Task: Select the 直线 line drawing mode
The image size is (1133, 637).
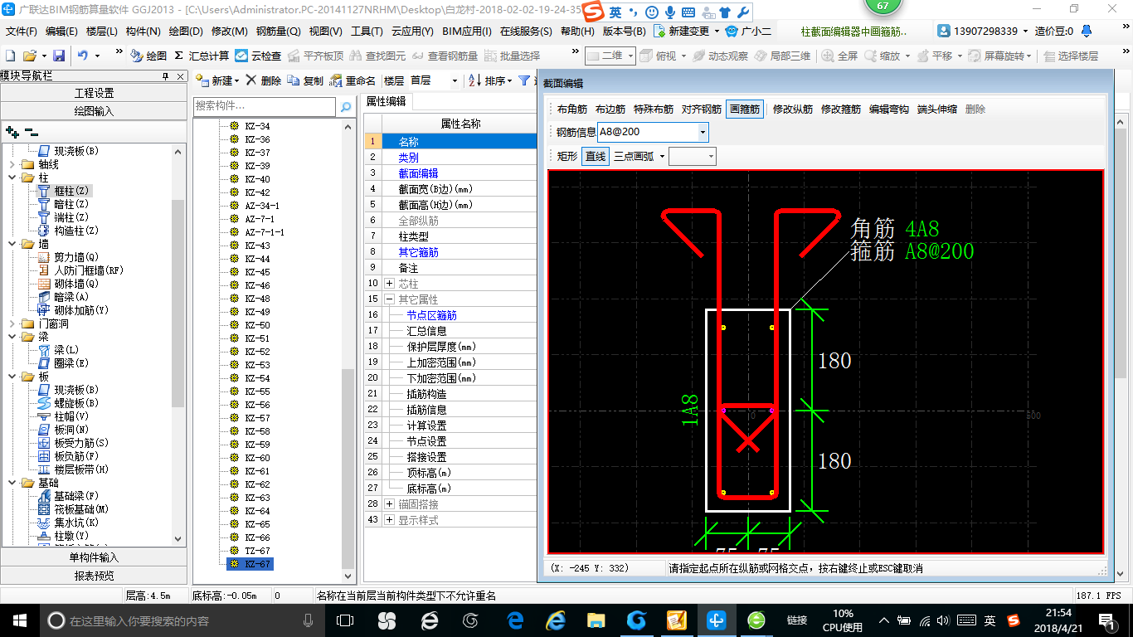Action: coord(595,156)
